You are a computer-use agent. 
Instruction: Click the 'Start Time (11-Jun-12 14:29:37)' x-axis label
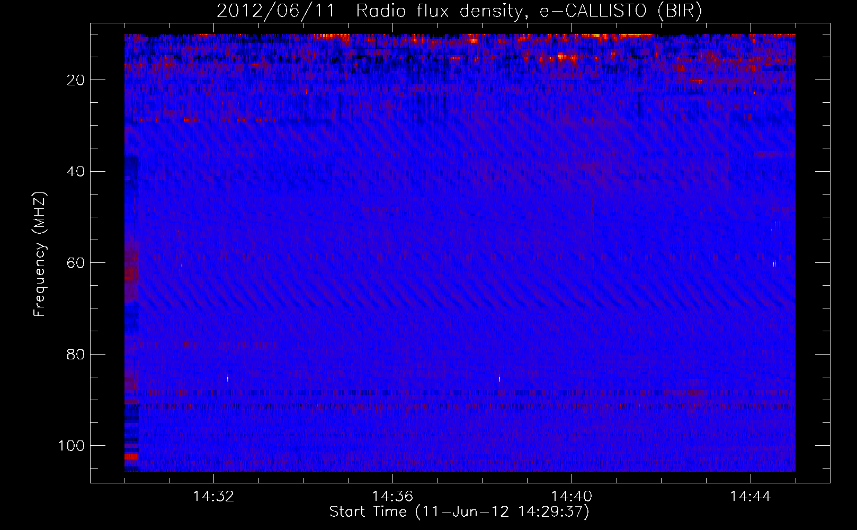pos(459,512)
